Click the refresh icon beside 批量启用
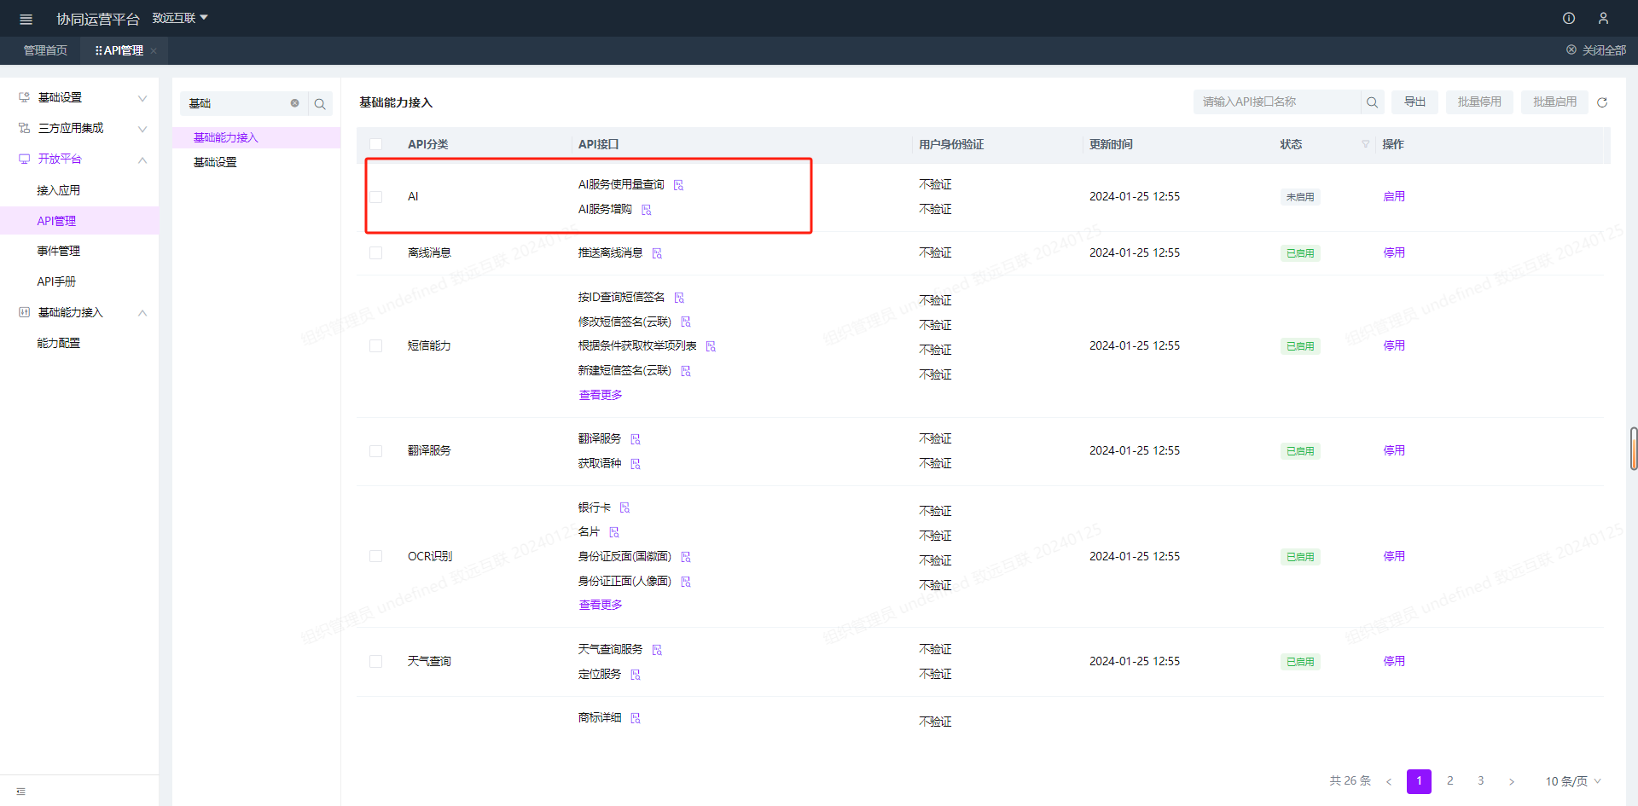The width and height of the screenshot is (1638, 806). [1601, 102]
